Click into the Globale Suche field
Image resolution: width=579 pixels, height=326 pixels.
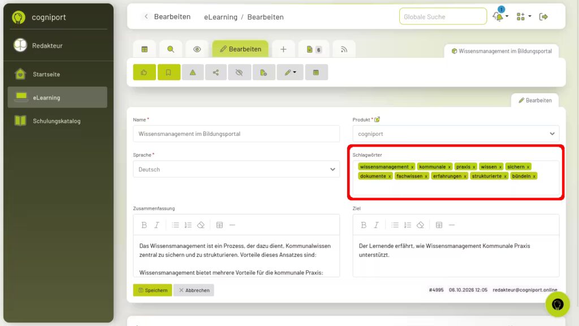click(x=443, y=16)
